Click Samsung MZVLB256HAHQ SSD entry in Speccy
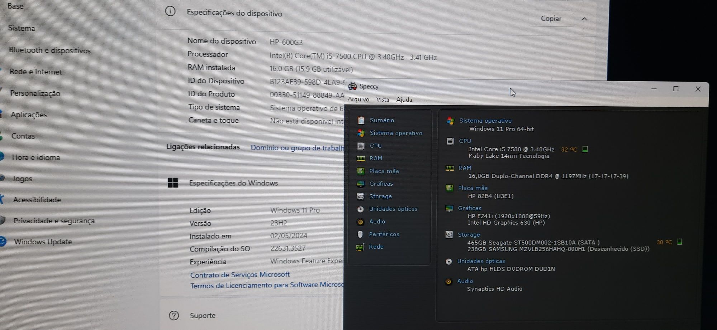The height and width of the screenshot is (330, 717). 558,249
